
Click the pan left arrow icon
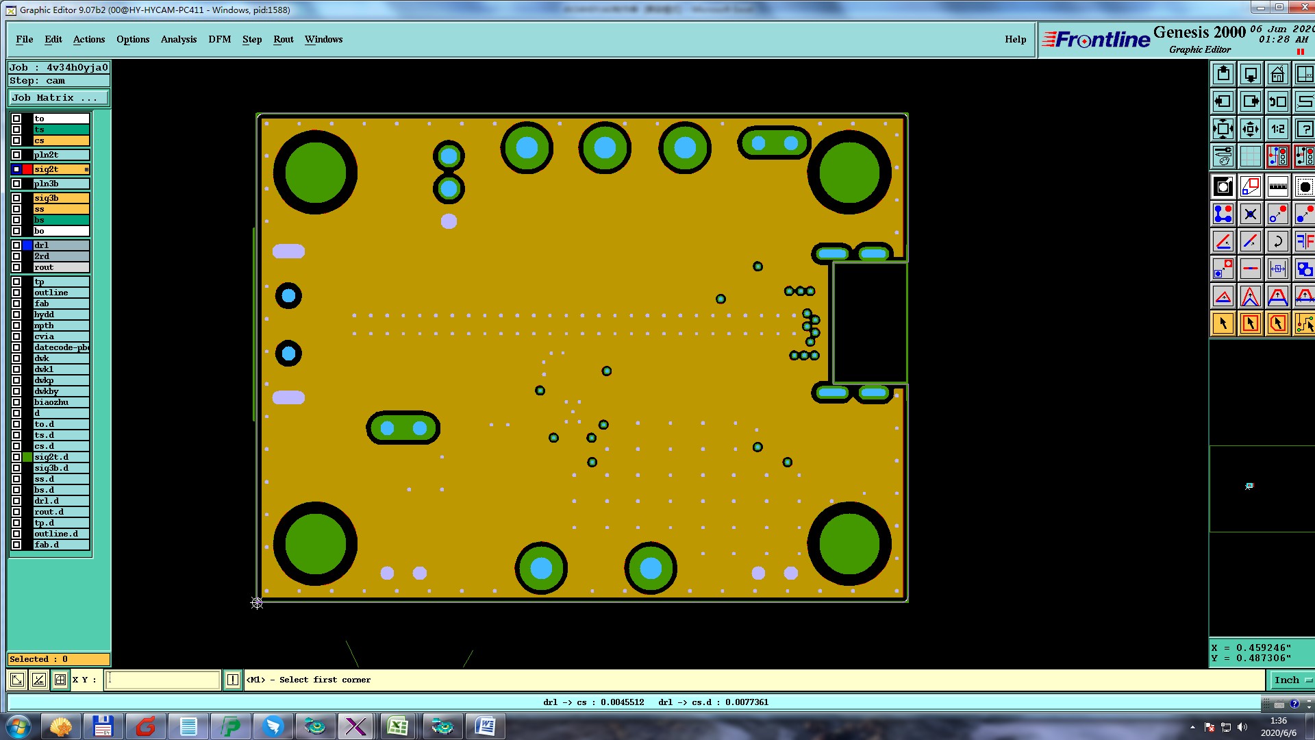pos(1223,101)
